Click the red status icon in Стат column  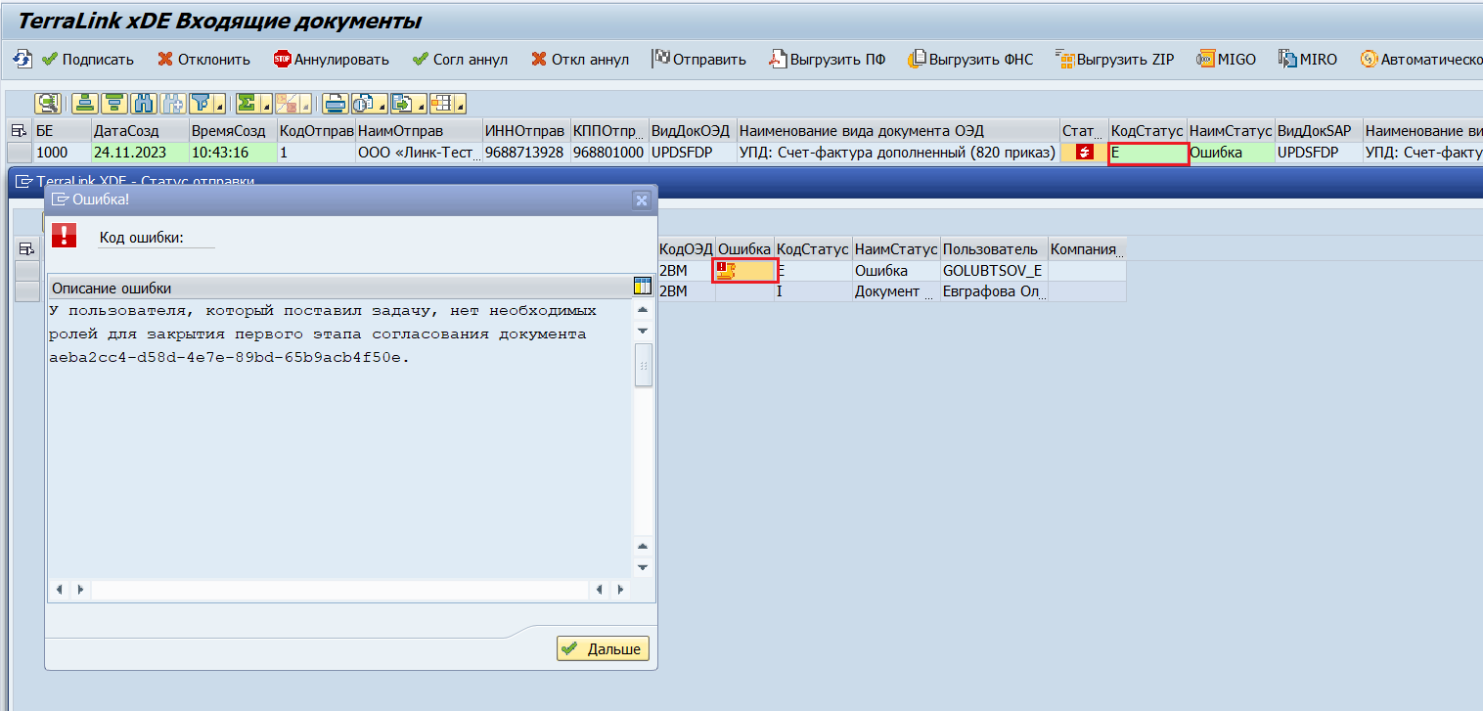click(x=1084, y=153)
